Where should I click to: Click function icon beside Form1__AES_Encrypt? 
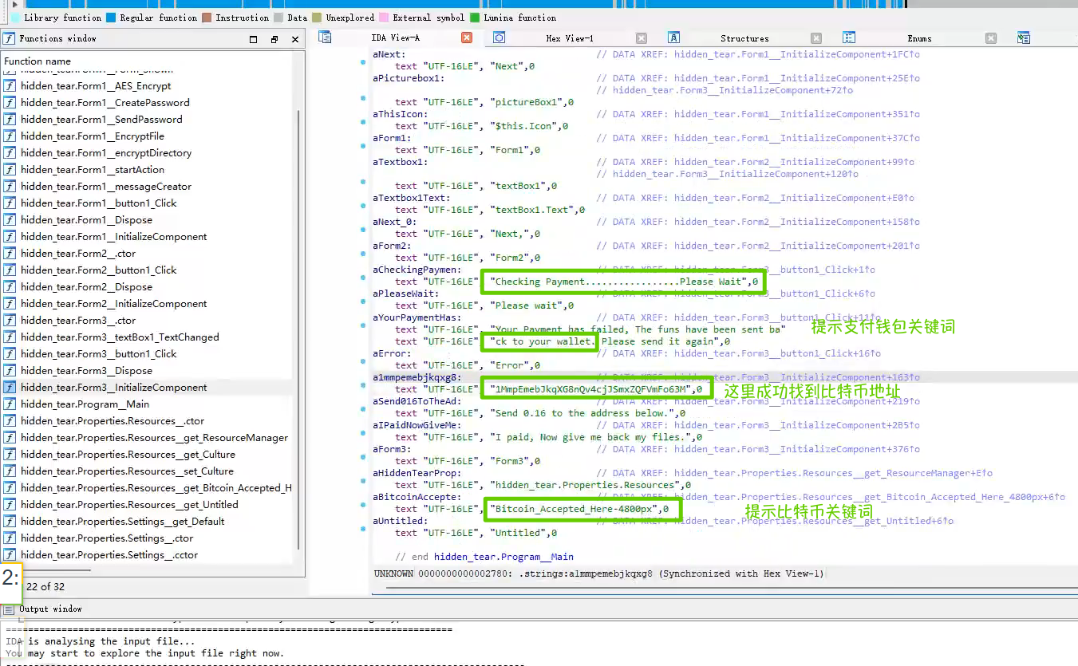coord(10,85)
